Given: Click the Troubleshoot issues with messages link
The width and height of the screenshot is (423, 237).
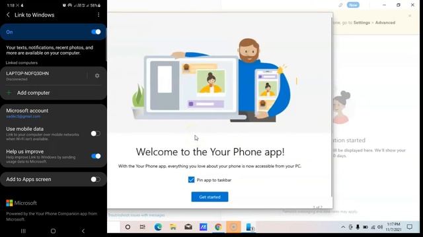Looking at the screenshot, I should (136, 215).
